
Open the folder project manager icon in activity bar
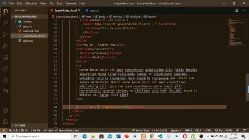tap(5, 91)
